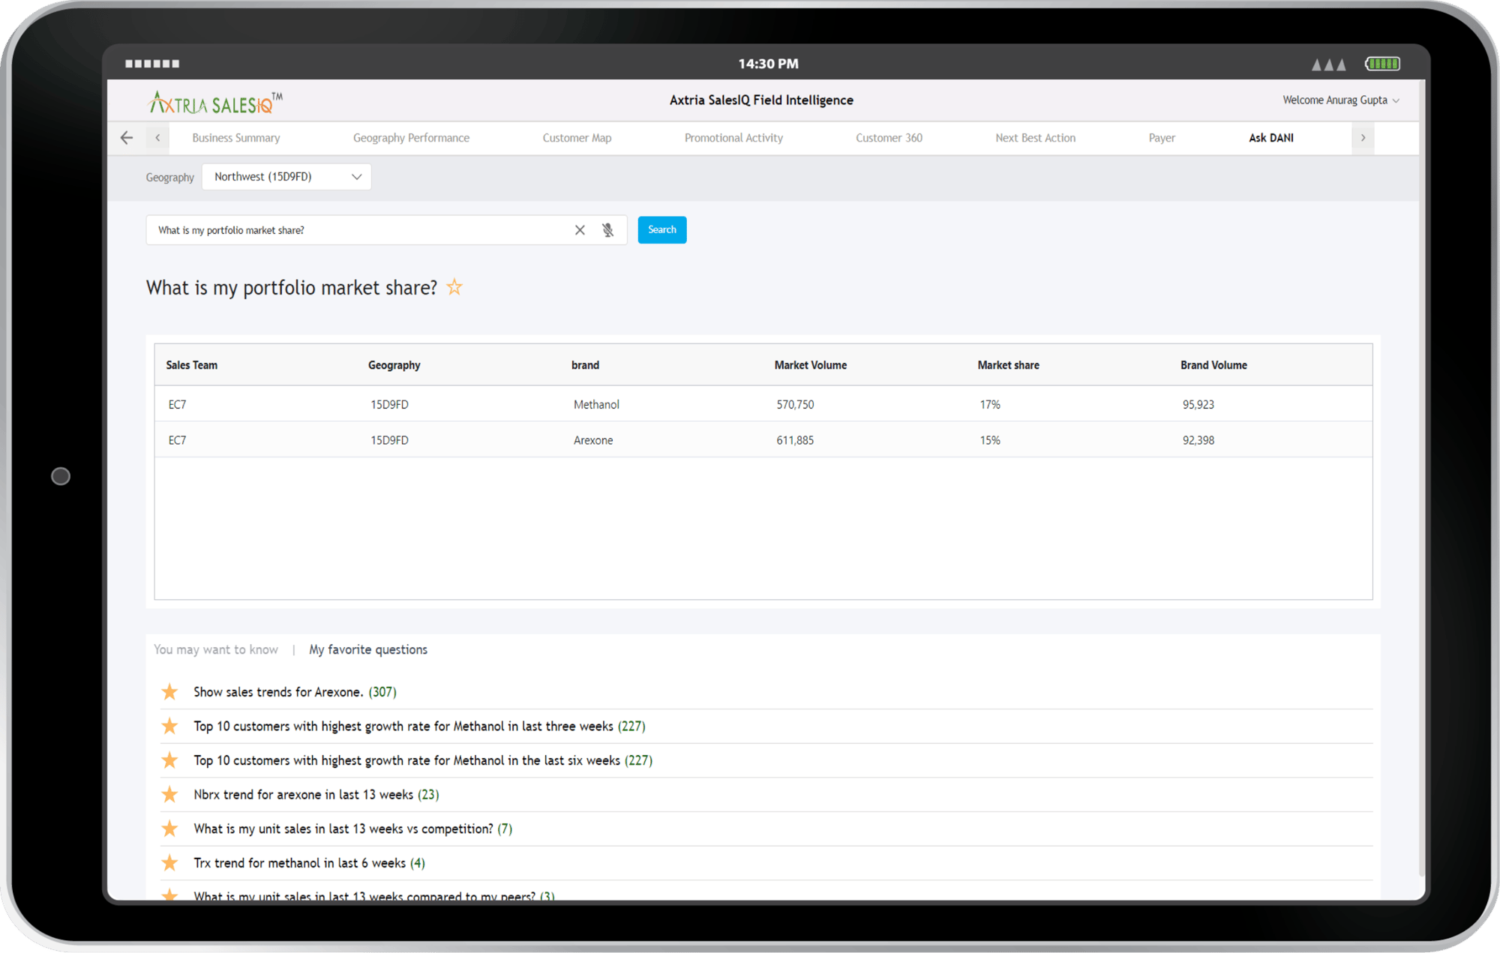Open unit sales 13 weeks vs competition question
This screenshot has width=1500, height=953.
(x=352, y=829)
